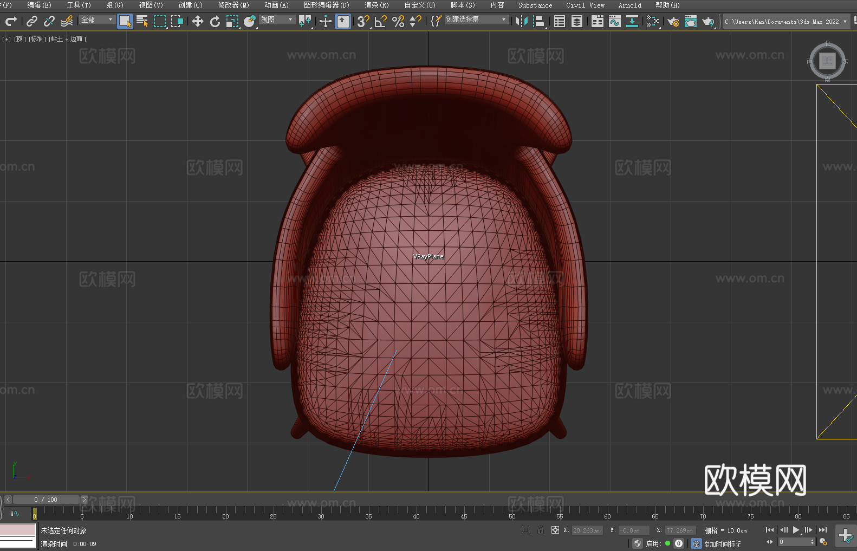
Task: Open Select by Name list icon
Action: [142, 21]
